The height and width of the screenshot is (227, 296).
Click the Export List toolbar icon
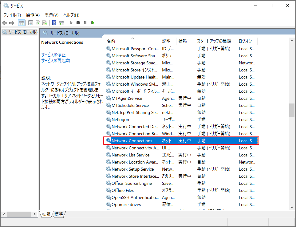45,23
